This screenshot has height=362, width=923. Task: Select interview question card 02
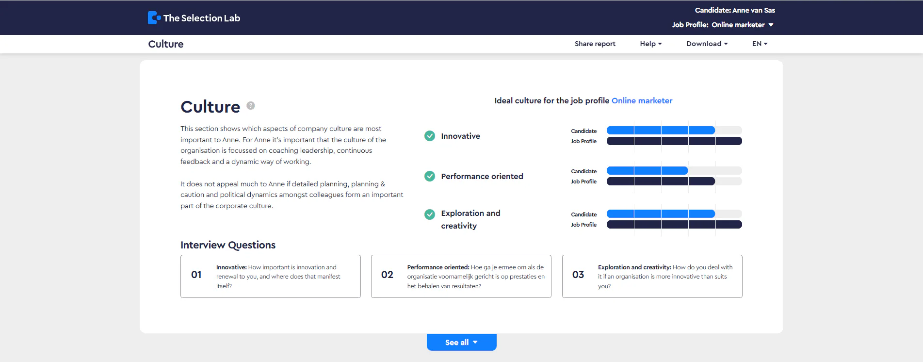point(461,276)
